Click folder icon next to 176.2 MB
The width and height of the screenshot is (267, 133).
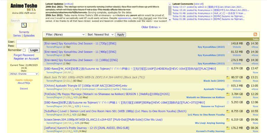[x=228, y=128]
